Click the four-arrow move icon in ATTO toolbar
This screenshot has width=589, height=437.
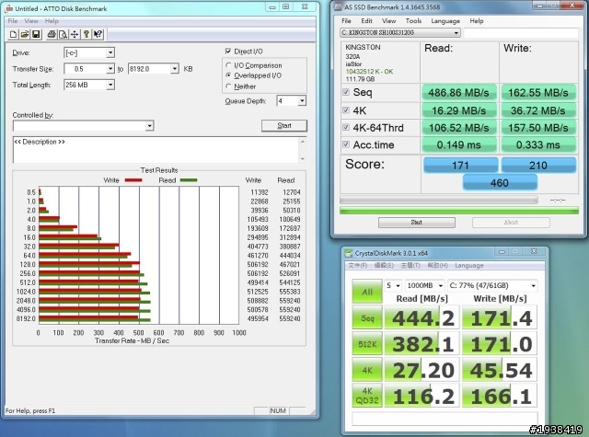point(75,35)
